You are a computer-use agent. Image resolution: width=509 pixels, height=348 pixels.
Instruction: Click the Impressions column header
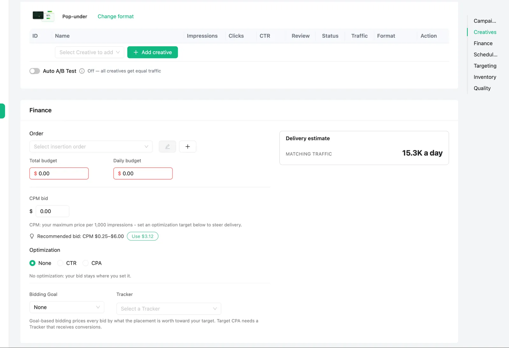click(202, 36)
